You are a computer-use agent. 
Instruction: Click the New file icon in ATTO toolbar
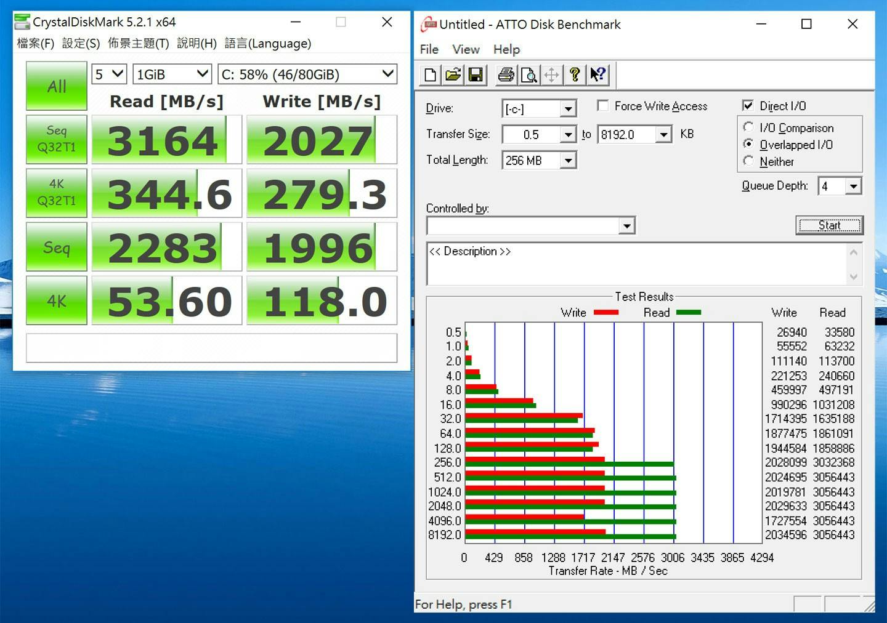(430, 75)
